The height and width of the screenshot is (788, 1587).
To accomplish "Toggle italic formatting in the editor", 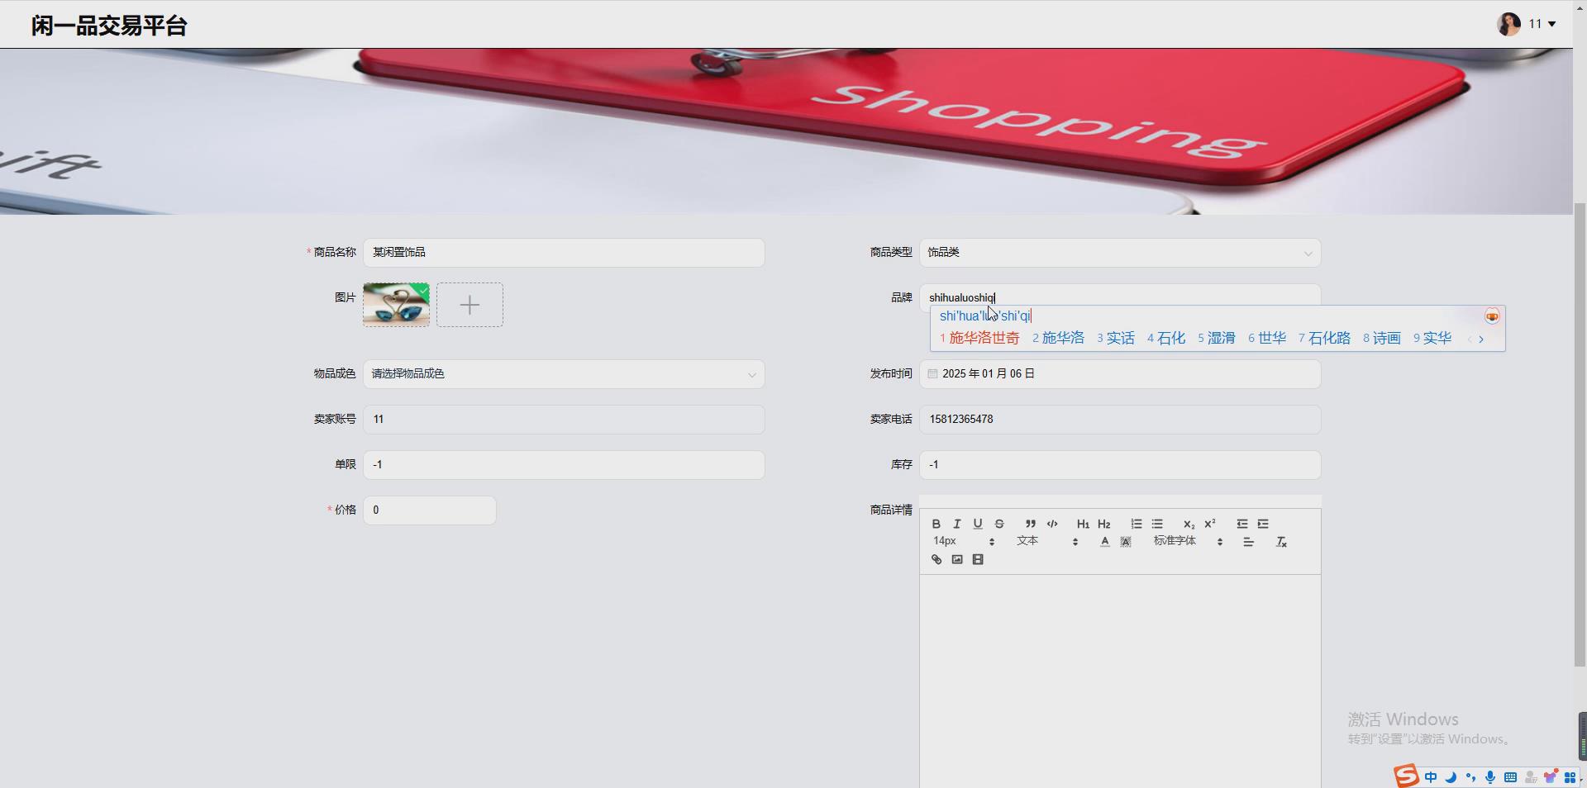I will (956, 524).
